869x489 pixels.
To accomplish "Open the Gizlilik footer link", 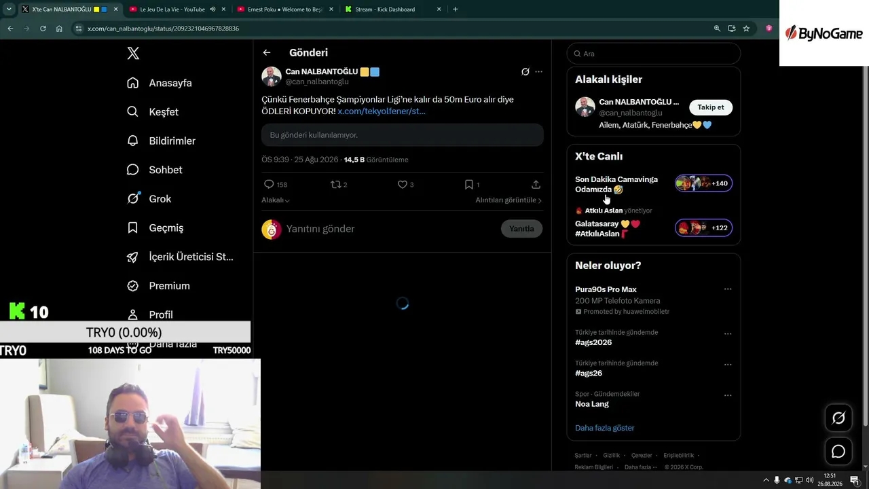I will point(612,456).
